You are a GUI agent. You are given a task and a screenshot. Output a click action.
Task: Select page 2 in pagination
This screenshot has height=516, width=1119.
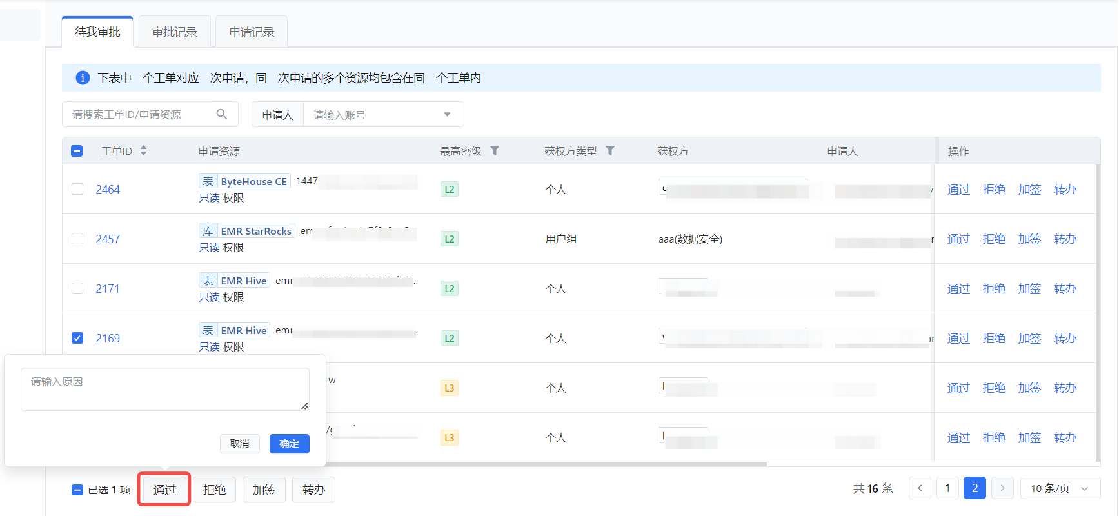tap(975, 488)
